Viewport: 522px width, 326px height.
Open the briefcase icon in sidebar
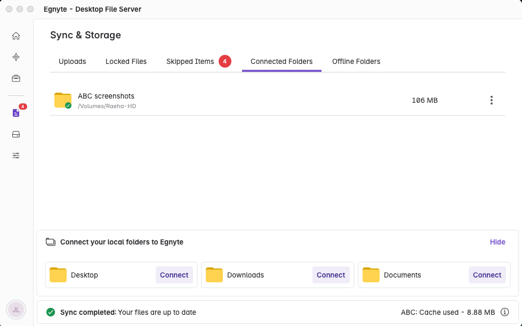16,78
